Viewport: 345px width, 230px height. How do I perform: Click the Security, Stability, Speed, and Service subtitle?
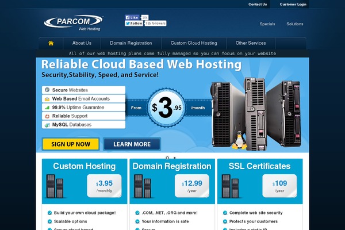click(x=100, y=75)
